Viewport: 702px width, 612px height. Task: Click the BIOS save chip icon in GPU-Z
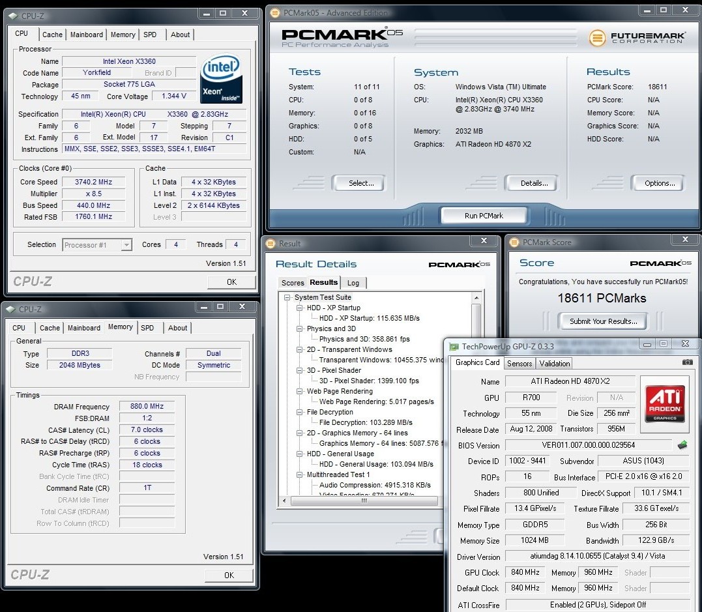[682, 445]
